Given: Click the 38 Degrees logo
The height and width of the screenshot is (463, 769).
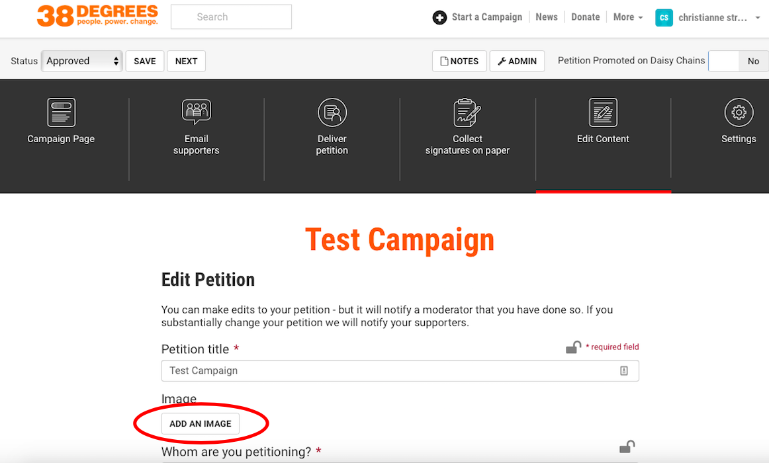Looking at the screenshot, I should pyautogui.click(x=97, y=16).
